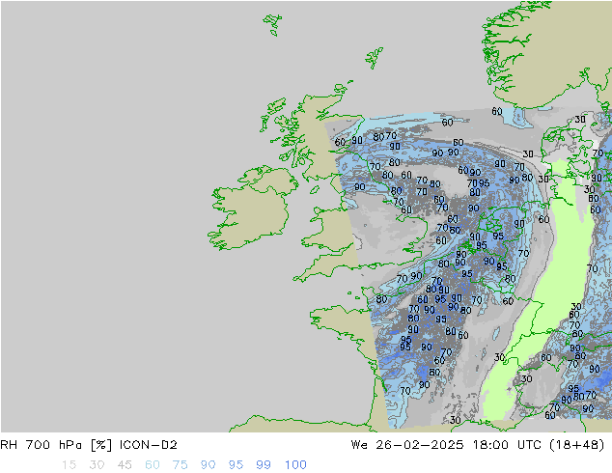Select the 45 legend value
The height and width of the screenshot is (473, 612).
point(125,464)
